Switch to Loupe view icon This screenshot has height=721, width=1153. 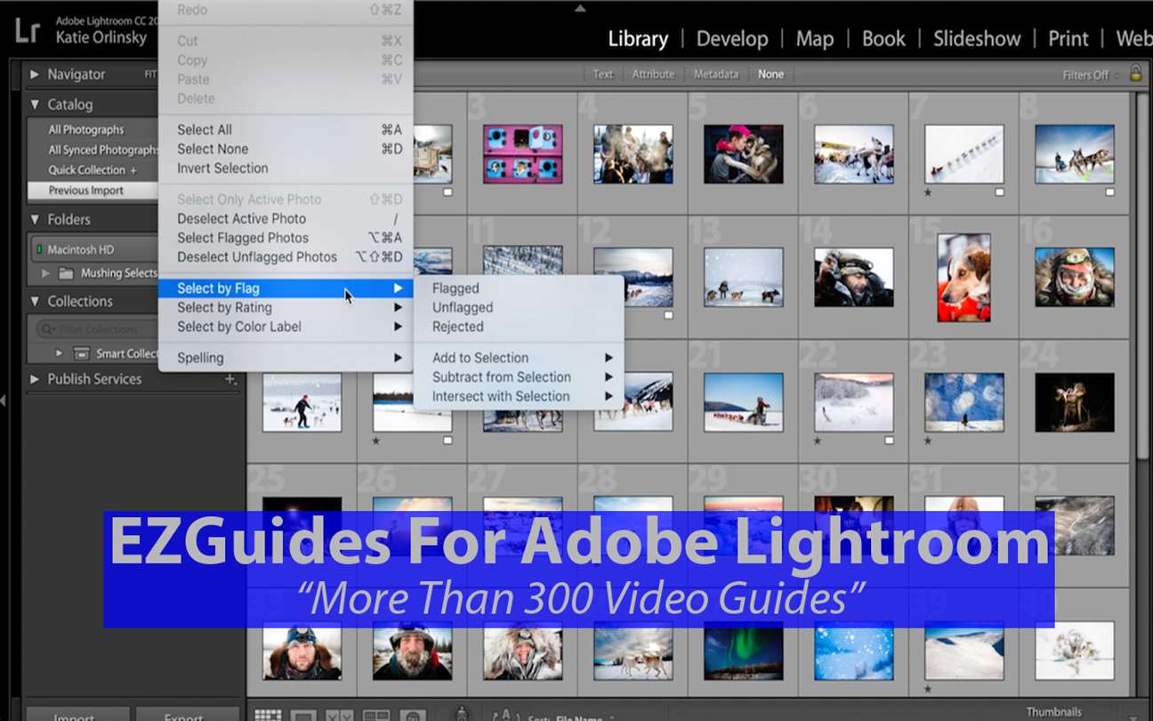[303, 715]
